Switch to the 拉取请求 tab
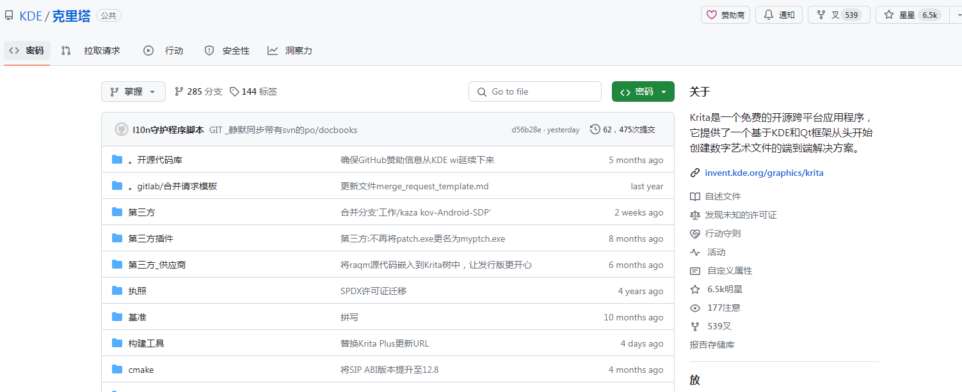 point(91,51)
